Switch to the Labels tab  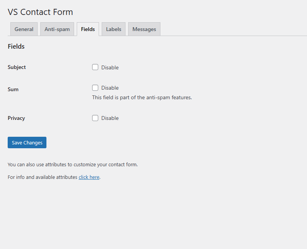click(113, 29)
